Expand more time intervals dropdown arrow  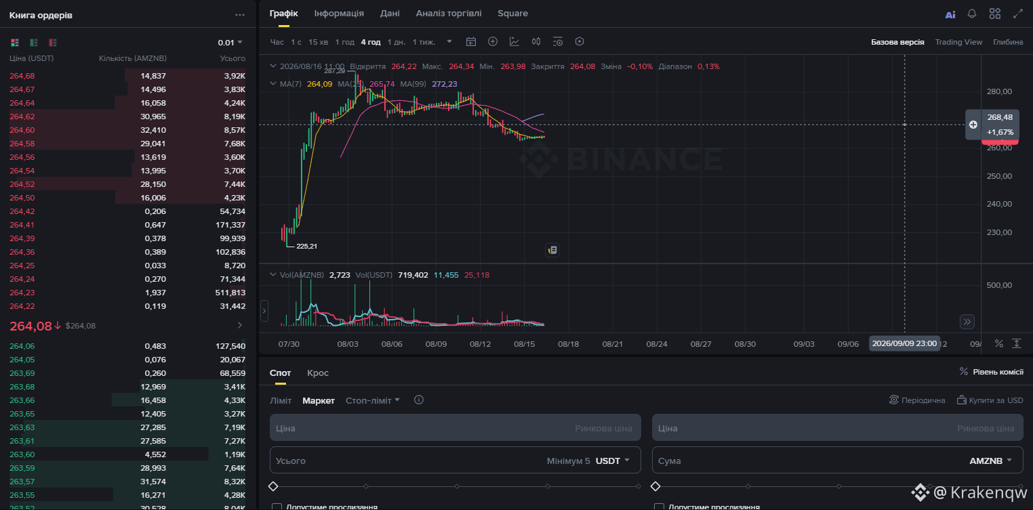pyautogui.click(x=449, y=41)
